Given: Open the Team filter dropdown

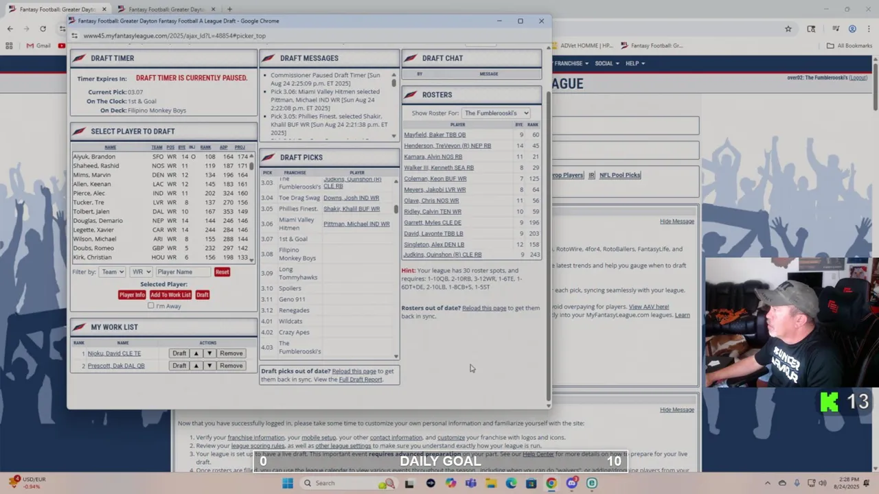Looking at the screenshot, I should (111, 272).
